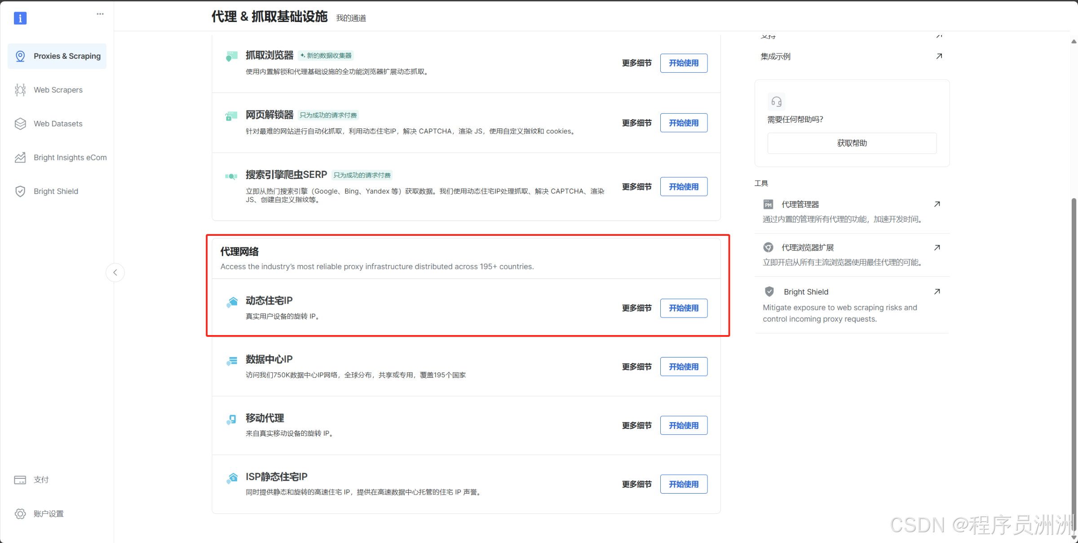The image size is (1078, 543).
Task: Click the scrollbar up arrow
Action: click(1074, 41)
